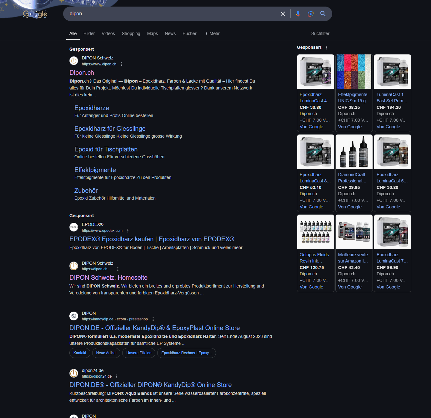Image resolution: width=431 pixels, height=418 pixels.
Task: Click the Kontakt chip
Action: [80, 353]
